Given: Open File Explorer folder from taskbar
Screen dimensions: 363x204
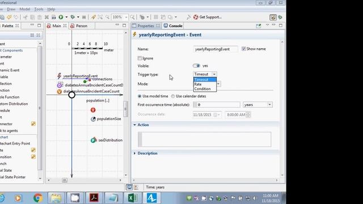Looking at the screenshot, I should 56,198.
